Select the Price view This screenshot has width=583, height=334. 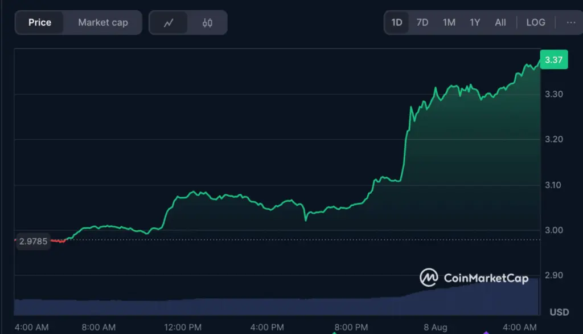(x=40, y=22)
